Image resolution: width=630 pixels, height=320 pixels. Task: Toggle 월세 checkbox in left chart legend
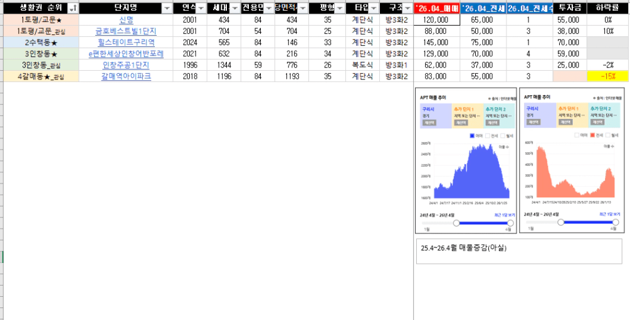click(503, 135)
